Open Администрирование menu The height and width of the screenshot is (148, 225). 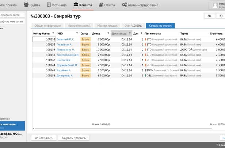pos(140,5)
